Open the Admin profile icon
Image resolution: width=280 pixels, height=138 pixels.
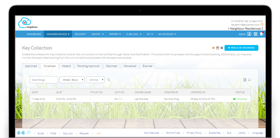tap(249, 34)
